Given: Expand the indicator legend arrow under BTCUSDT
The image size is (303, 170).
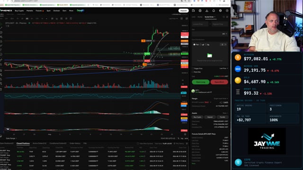Looking at the screenshot, I should click(x=8, y=26).
